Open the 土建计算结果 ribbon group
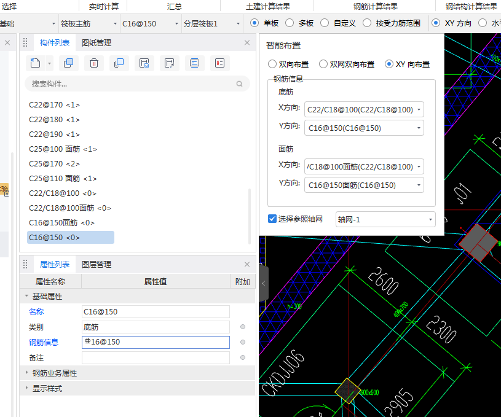The width and height of the screenshot is (501, 417). click(x=268, y=6)
